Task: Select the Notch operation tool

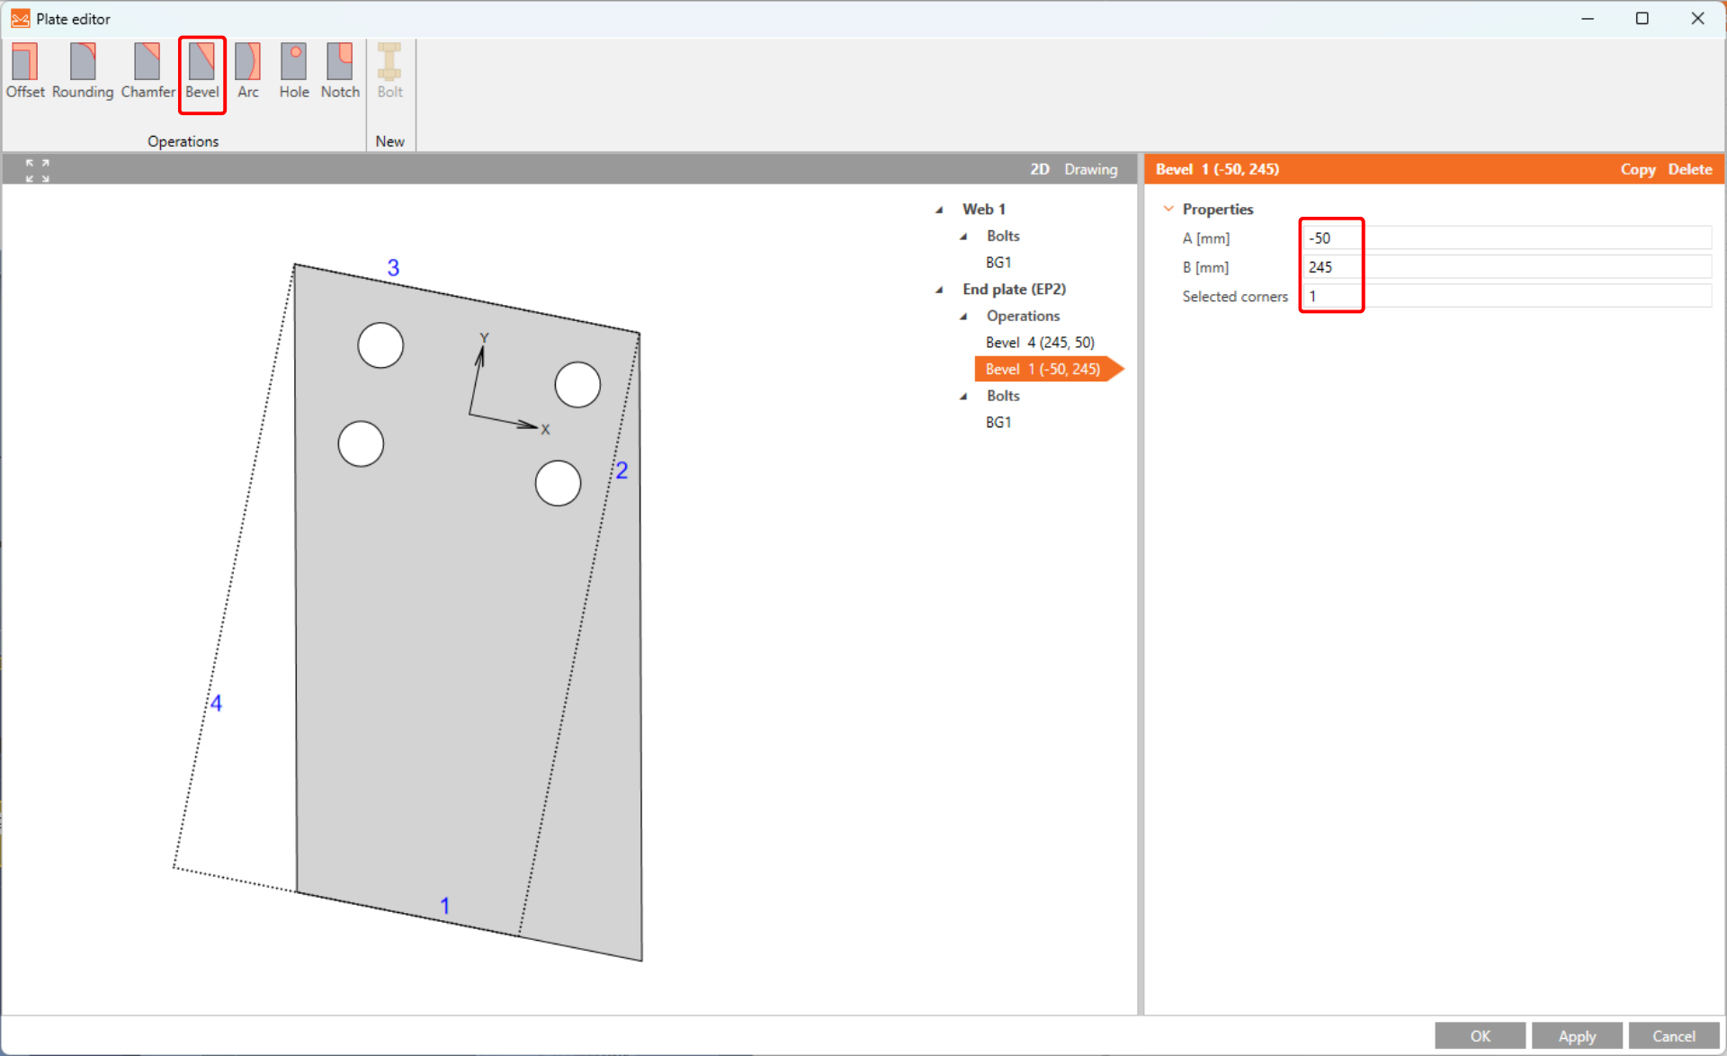Action: click(339, 71)
